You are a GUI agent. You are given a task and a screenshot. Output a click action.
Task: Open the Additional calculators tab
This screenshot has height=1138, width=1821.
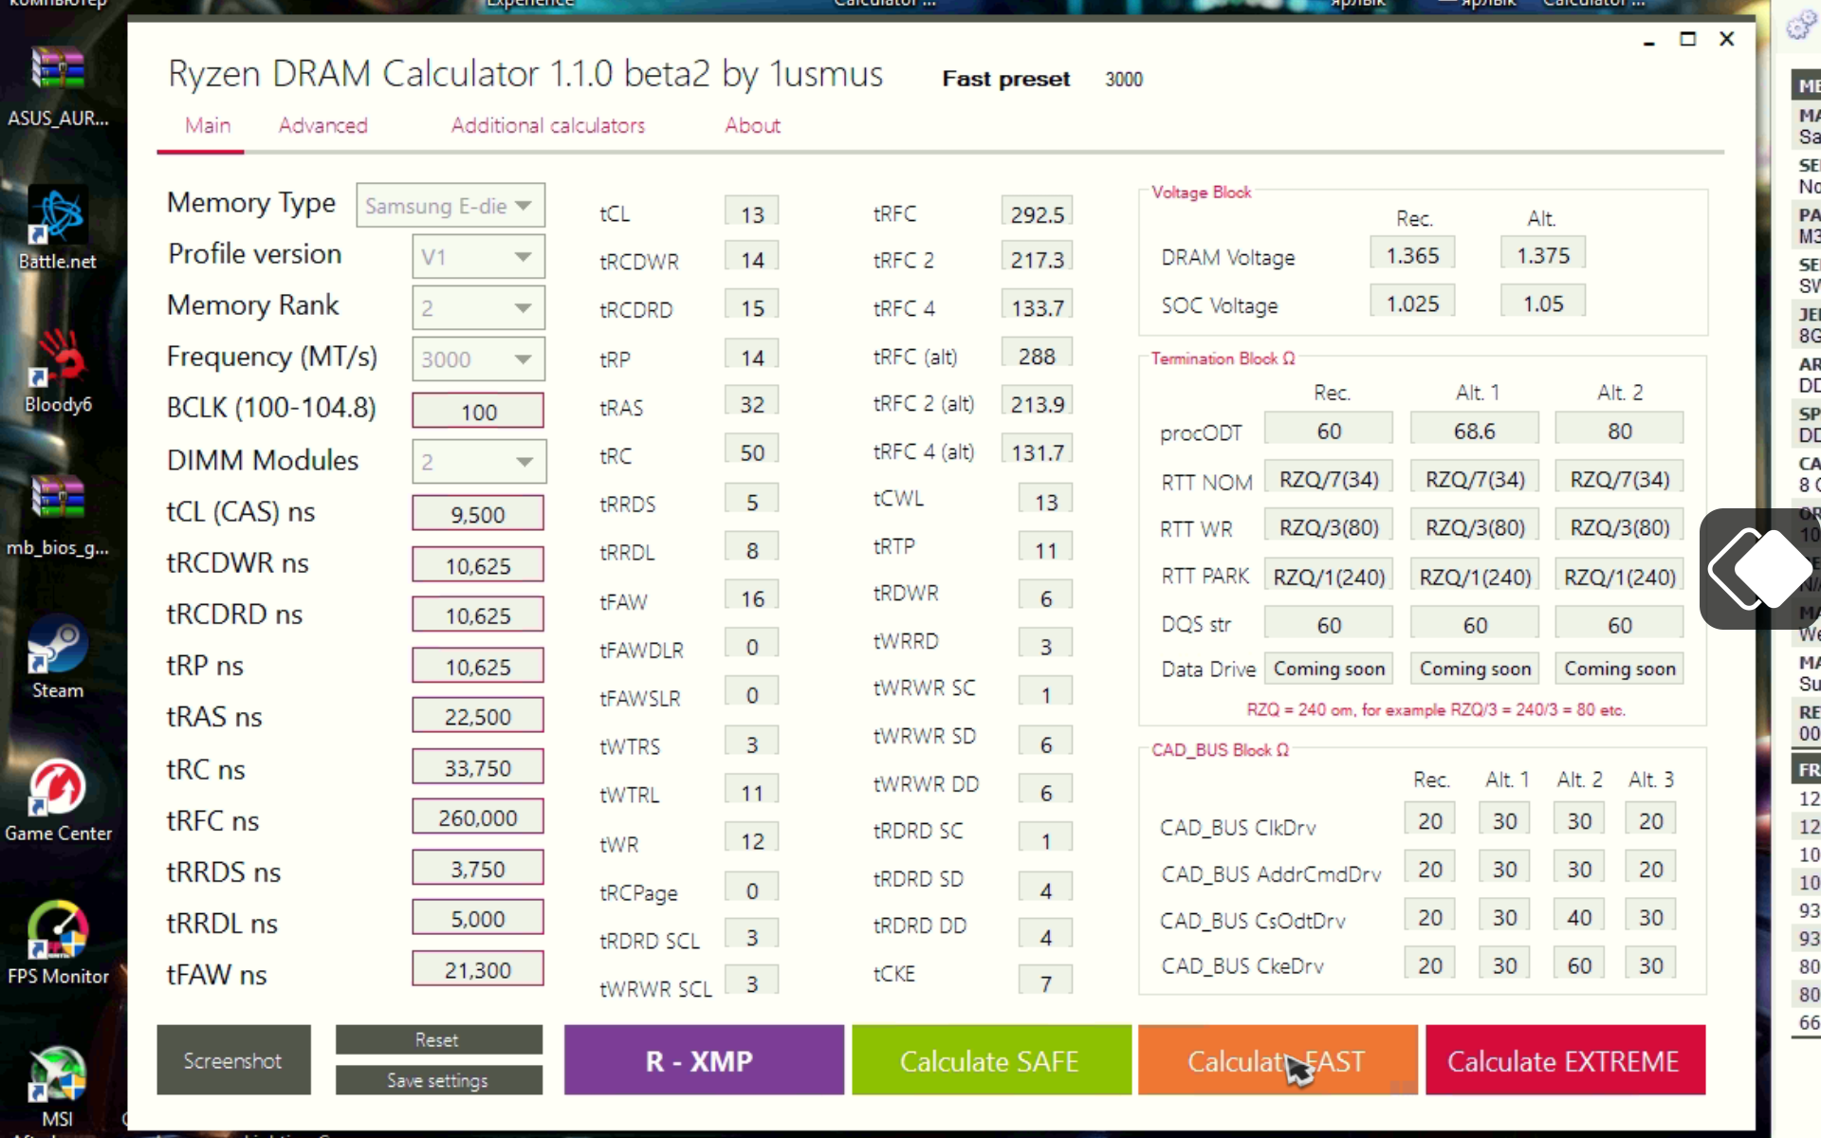(x=547, y=125)
